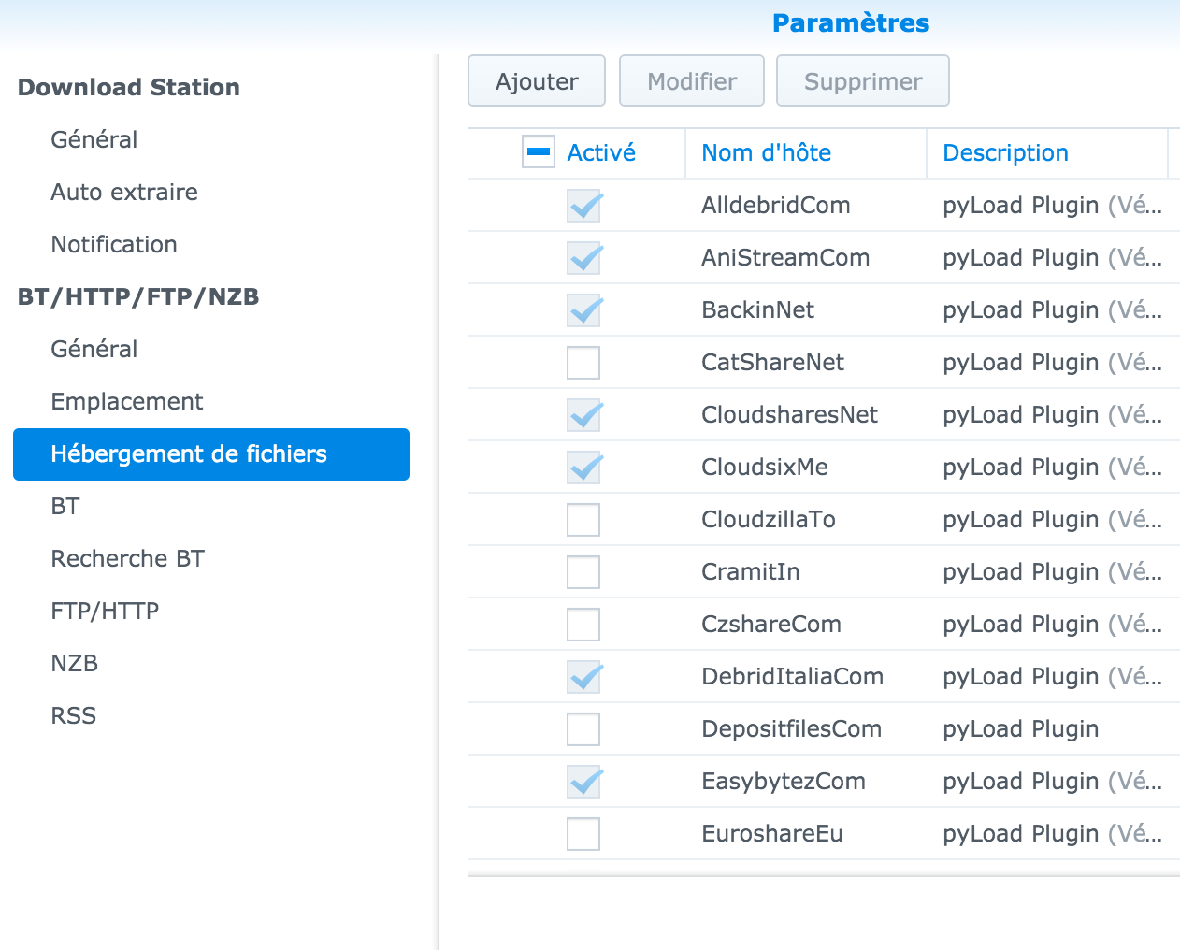Click the DepositfilesCom pyLoad Plugin description
Image resolution: width=1180 pixels, height=950 pixels.
[x=1021, y=729]
